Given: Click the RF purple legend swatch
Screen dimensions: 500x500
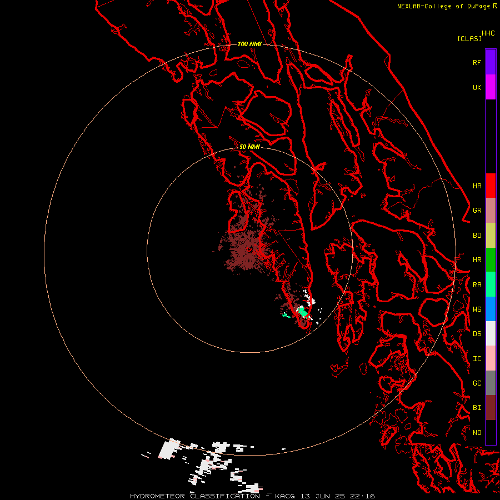Looking at the screenshot, I should click(491, 62).
